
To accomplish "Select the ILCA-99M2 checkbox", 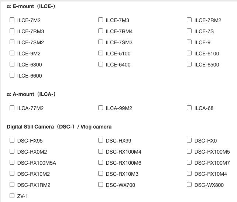I will click(101, 108).
